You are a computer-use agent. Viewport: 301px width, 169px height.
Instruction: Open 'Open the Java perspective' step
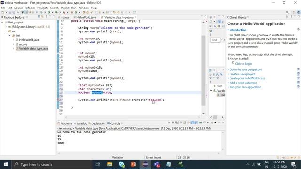pos(246,69)
